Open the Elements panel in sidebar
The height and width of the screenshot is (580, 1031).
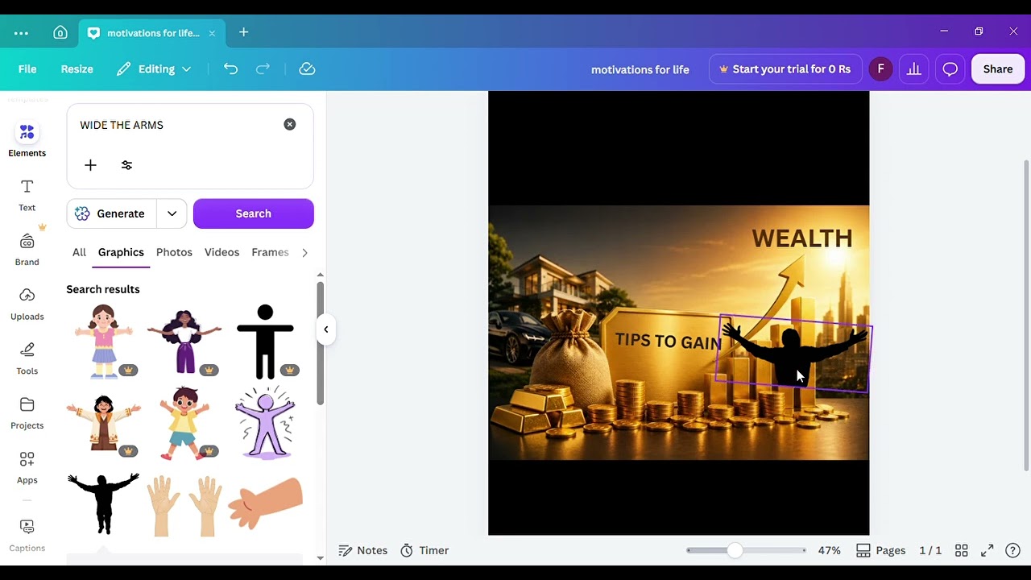(27, 140)
